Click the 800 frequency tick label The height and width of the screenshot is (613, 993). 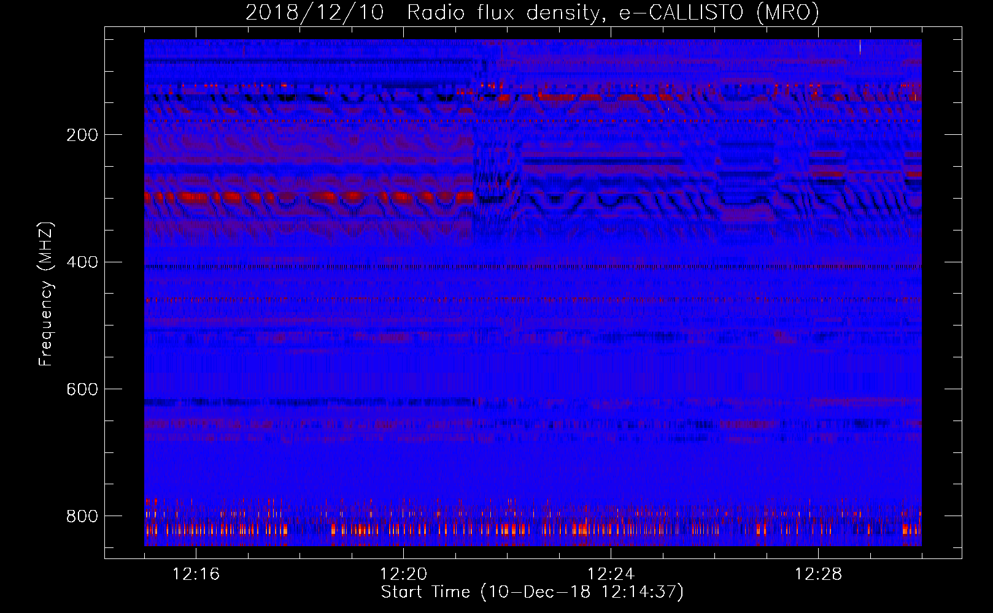click(82, 516)
